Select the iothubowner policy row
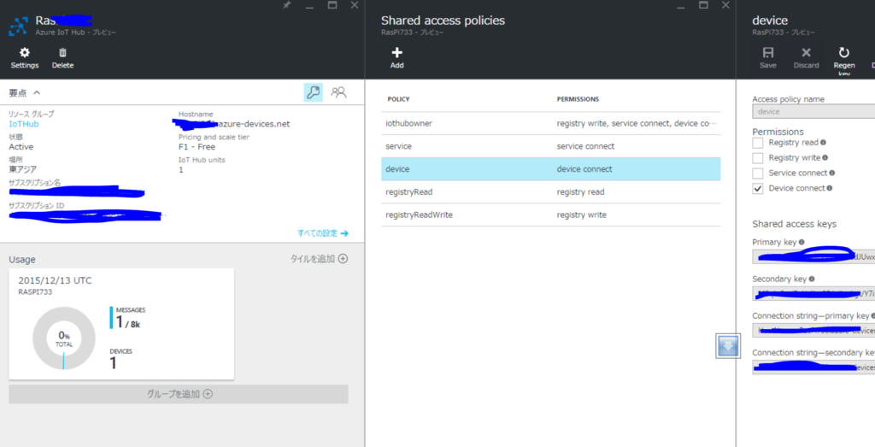875x447 pixels. (551, 123)
